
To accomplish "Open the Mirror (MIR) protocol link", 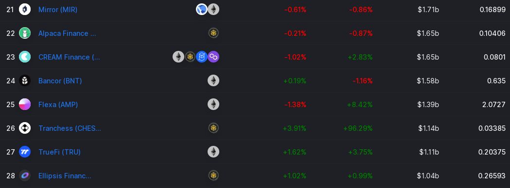I will point(58,10).
